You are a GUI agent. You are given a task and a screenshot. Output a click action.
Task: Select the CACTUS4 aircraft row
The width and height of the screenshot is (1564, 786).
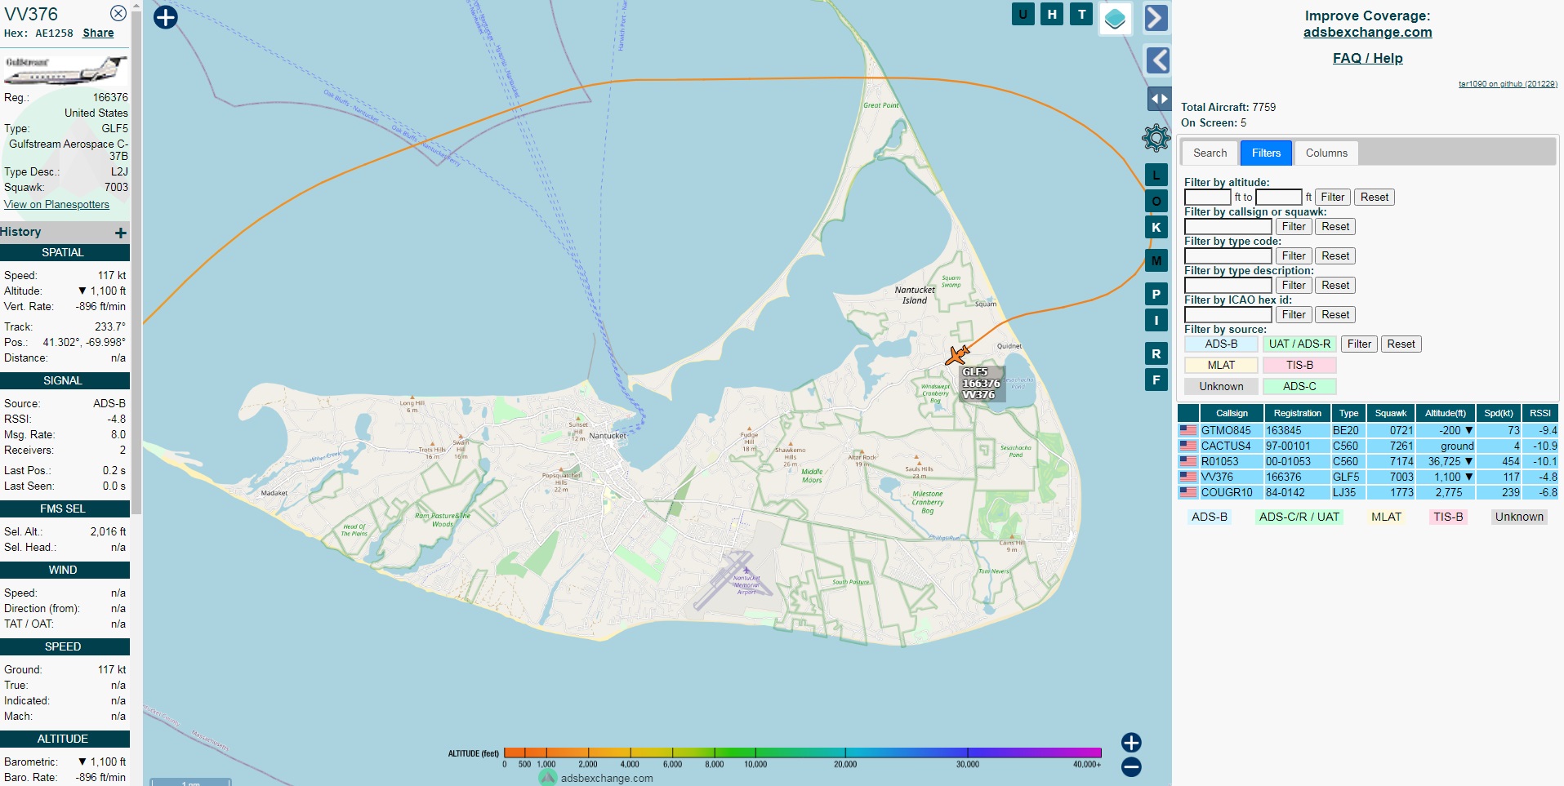(1368, 446)
